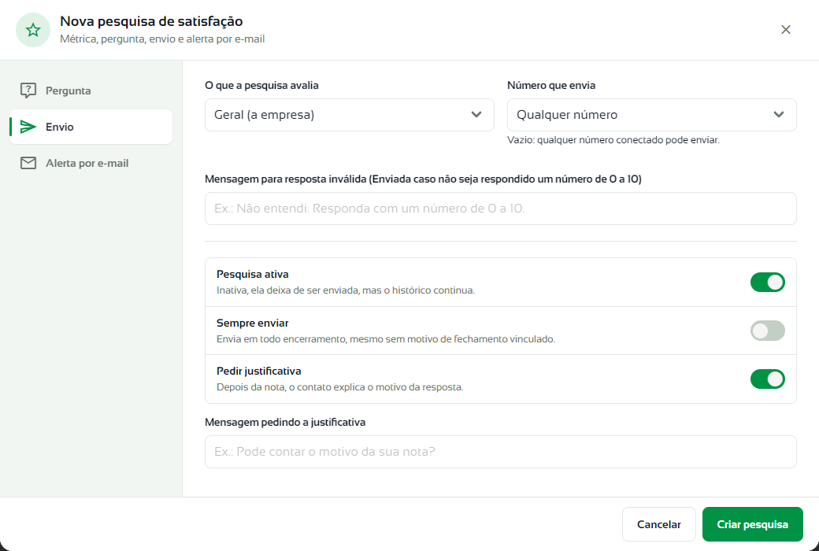Disable the Pesquisa ativa toggle
The image size is (819, 551).
[x=767, y=282]
